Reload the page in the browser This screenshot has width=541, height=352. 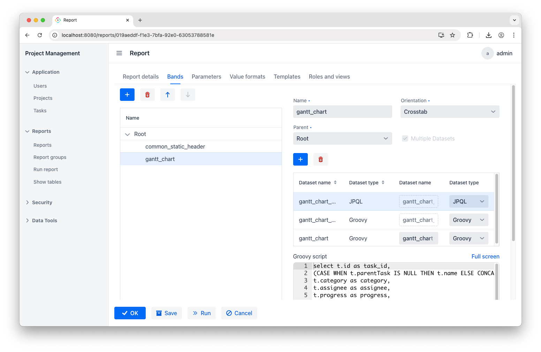click(40, 35)
